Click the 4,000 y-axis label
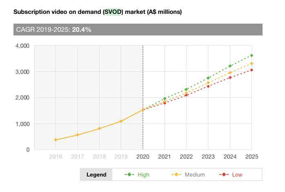The width and height of the screenshot is (285, 192). pyautogui.click(x=22, y=46)
